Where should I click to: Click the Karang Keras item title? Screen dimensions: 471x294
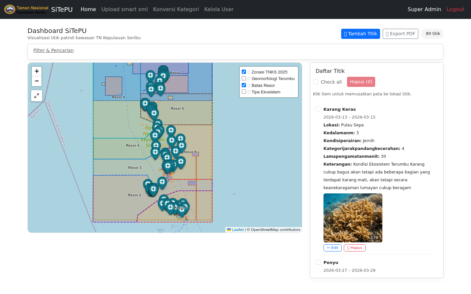[x=340, y=109]
